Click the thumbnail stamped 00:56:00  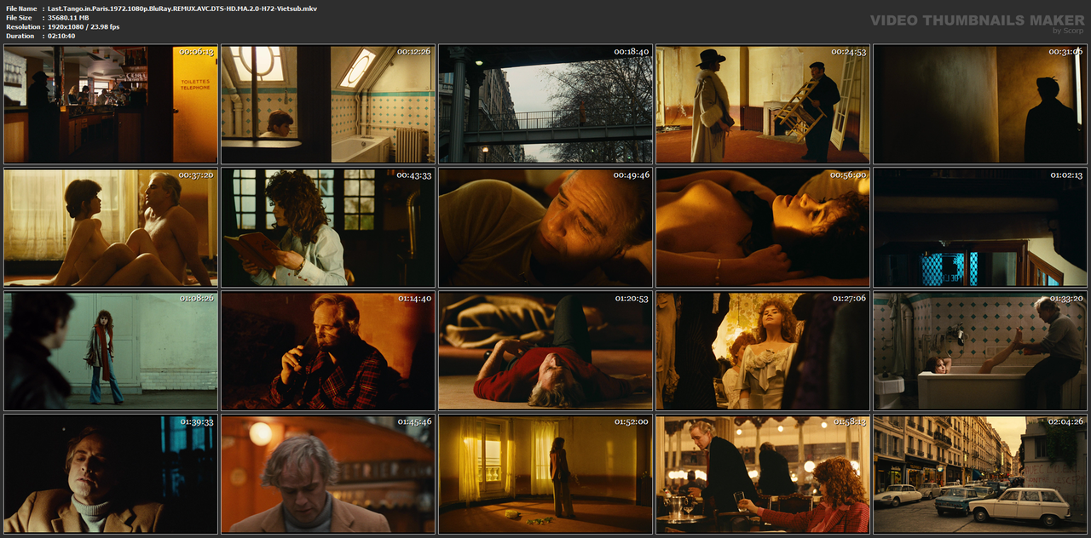pyautogui.click(x=763, y=227)
